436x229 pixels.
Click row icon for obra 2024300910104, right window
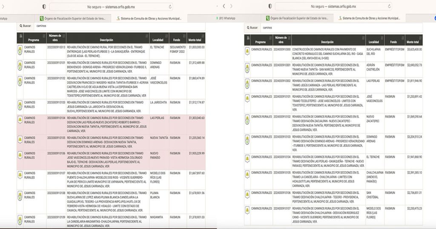(x=247, y=159)
